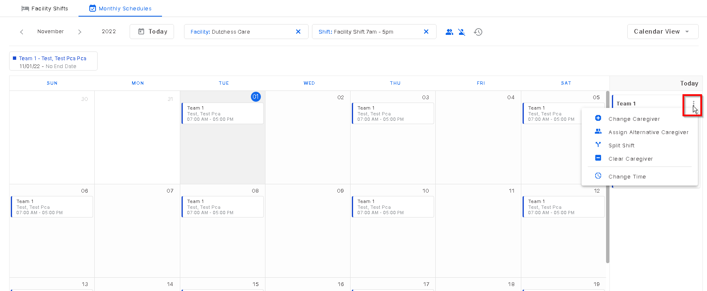Click date 09 in calendar
This screenshot has width=707, height=291.
[x=341, y=191]
